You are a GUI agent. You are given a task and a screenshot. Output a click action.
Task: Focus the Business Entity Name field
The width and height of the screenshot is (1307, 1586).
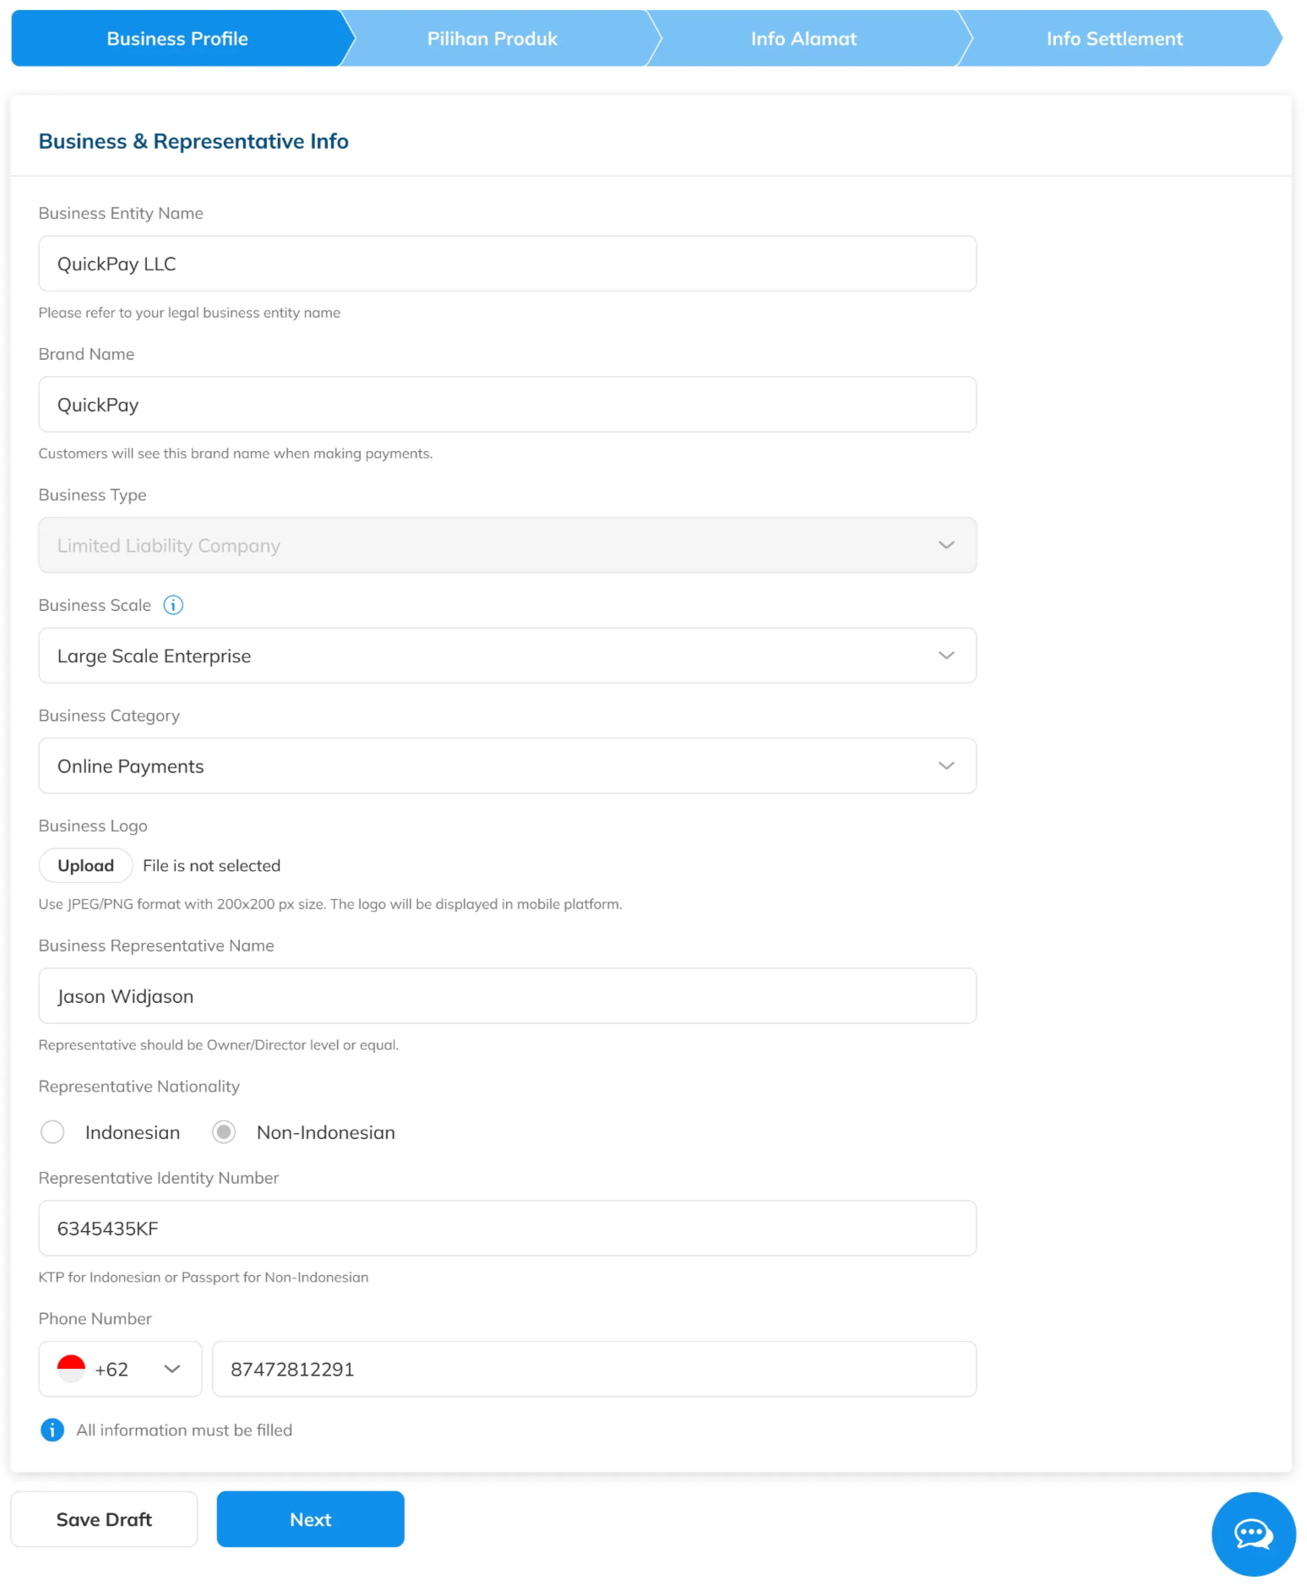coord(507,264)
